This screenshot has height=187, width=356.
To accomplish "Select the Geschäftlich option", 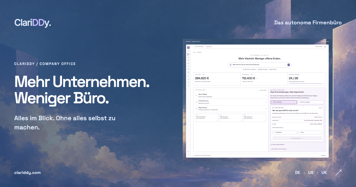I will tap(285, 132).
